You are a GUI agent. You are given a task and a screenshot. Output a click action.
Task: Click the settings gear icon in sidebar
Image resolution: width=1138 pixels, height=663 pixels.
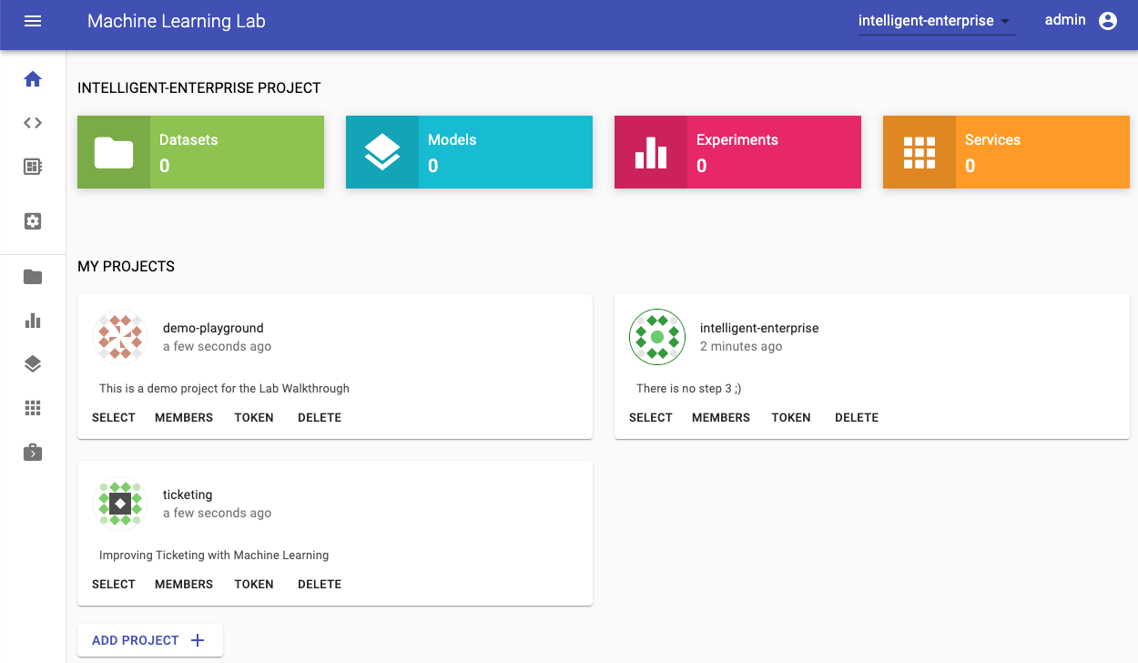click(x=33, y=221)
